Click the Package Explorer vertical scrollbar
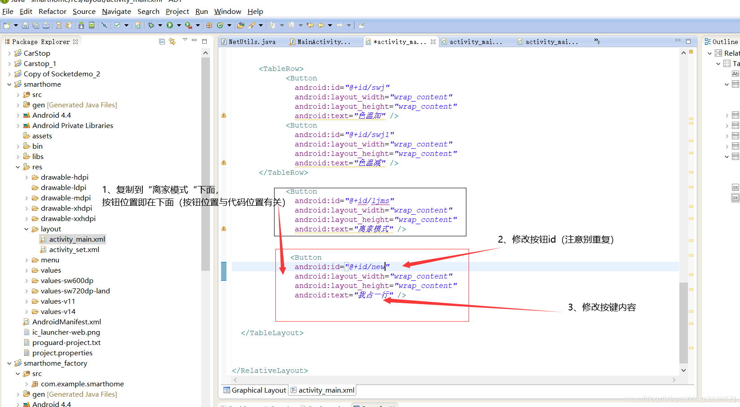Viewport: 740px width, 407px height. tap(205, 164)
